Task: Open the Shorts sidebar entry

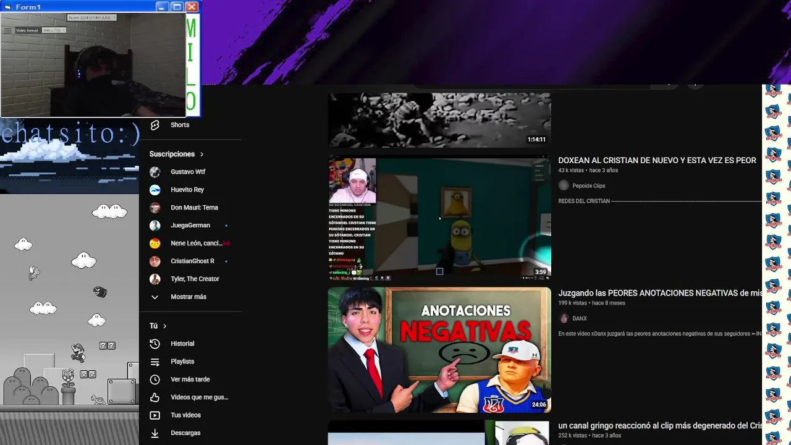Action: coord(179,125)
